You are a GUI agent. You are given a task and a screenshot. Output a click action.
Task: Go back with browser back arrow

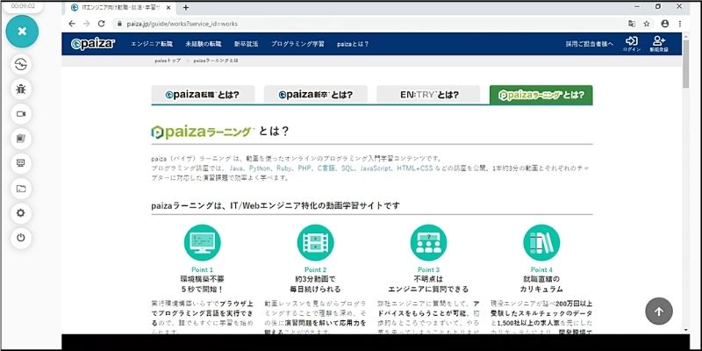(72, 24)
